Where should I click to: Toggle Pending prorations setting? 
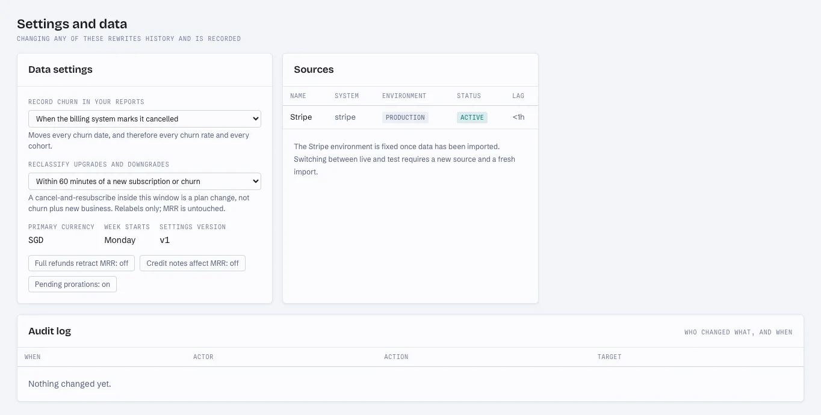(72, 284)
